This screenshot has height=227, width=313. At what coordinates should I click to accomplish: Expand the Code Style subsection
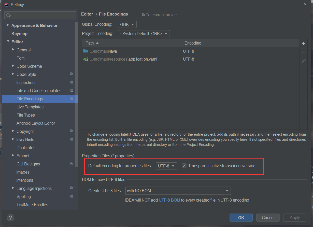point(13,74)
